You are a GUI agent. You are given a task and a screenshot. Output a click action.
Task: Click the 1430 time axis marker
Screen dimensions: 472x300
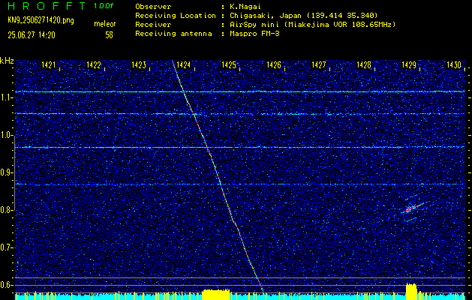click(x=454, y=64)
